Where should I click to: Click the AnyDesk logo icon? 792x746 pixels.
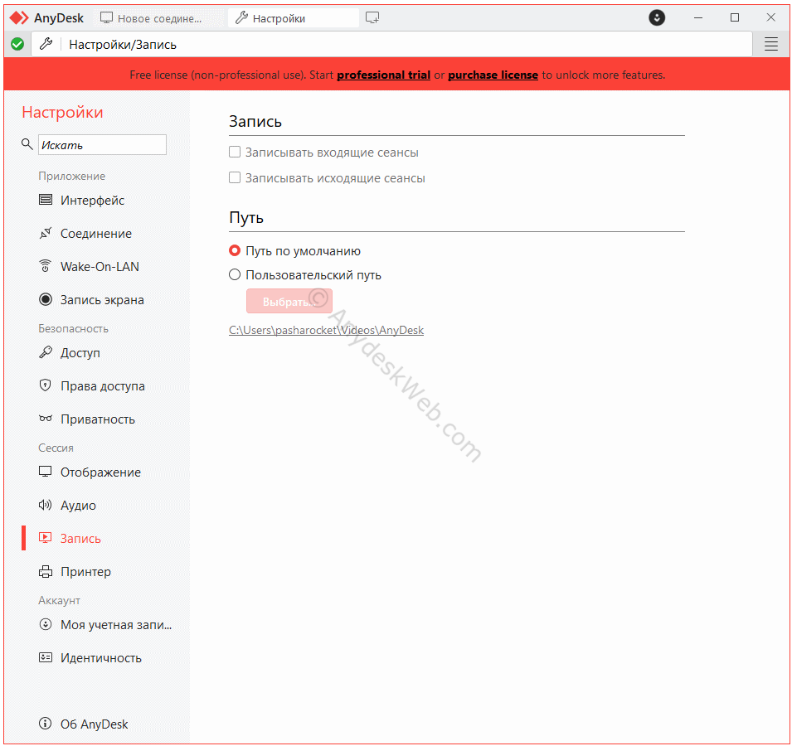tap(19, 18)
